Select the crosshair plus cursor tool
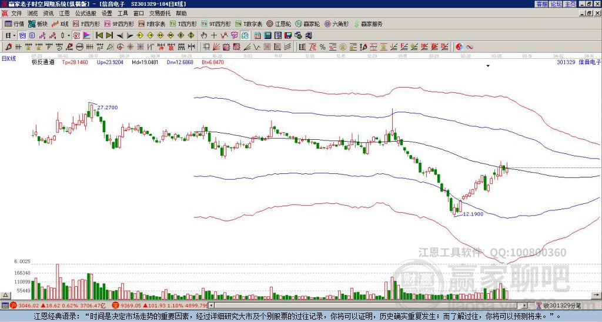Viewport: 602px width, 322px height. tap(214, 36)
